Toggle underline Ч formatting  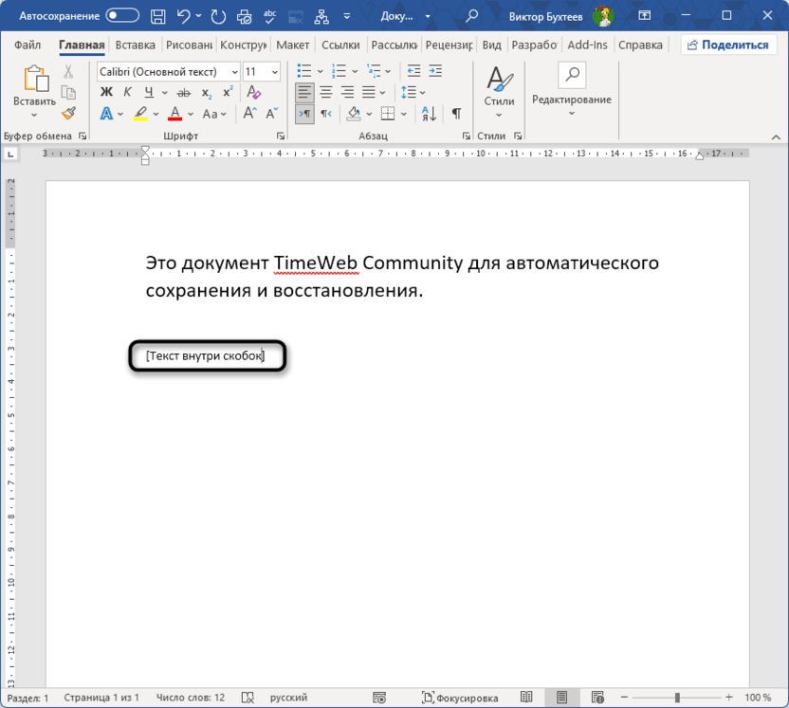tap(149, 92)
